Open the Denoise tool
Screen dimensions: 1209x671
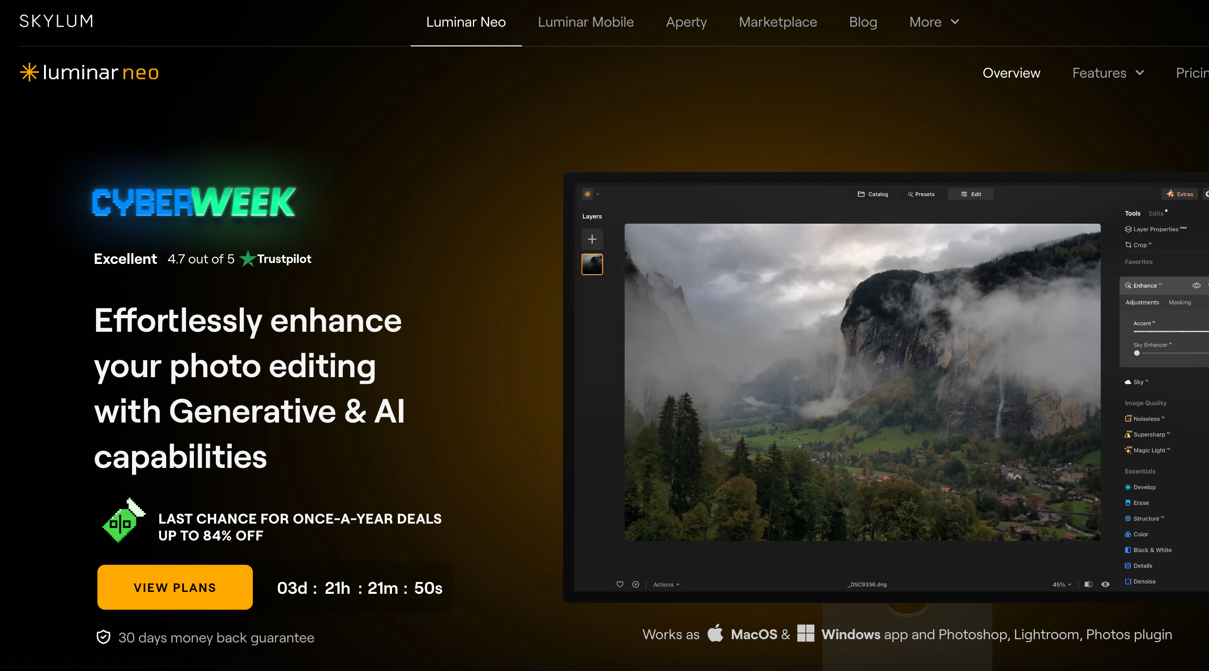pos(1140,582)
